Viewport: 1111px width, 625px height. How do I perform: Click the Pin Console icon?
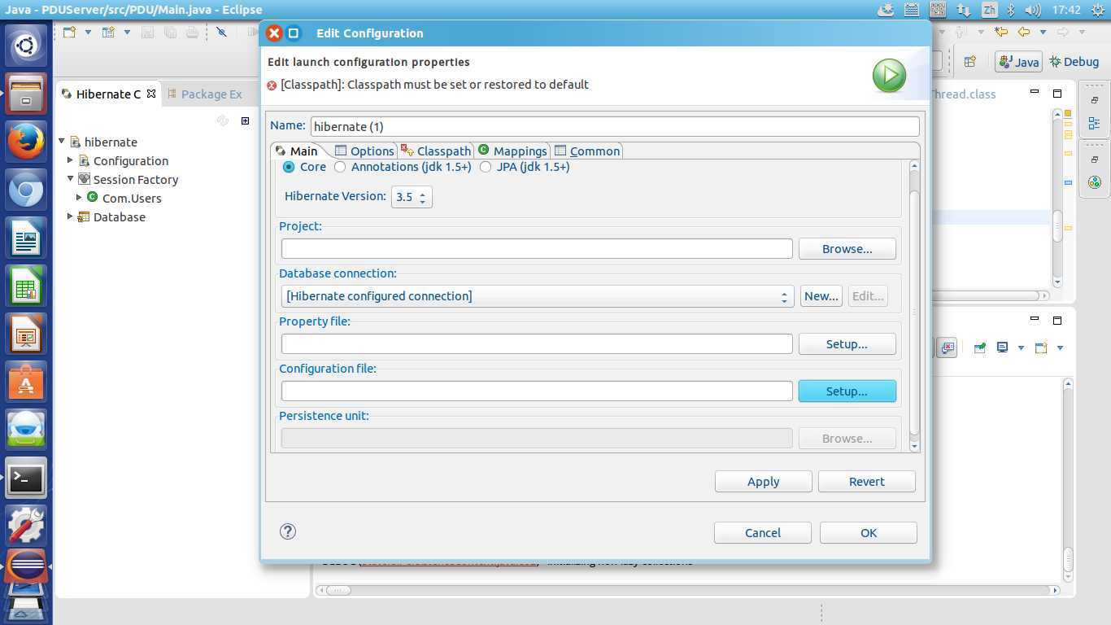tap(980, 347)
